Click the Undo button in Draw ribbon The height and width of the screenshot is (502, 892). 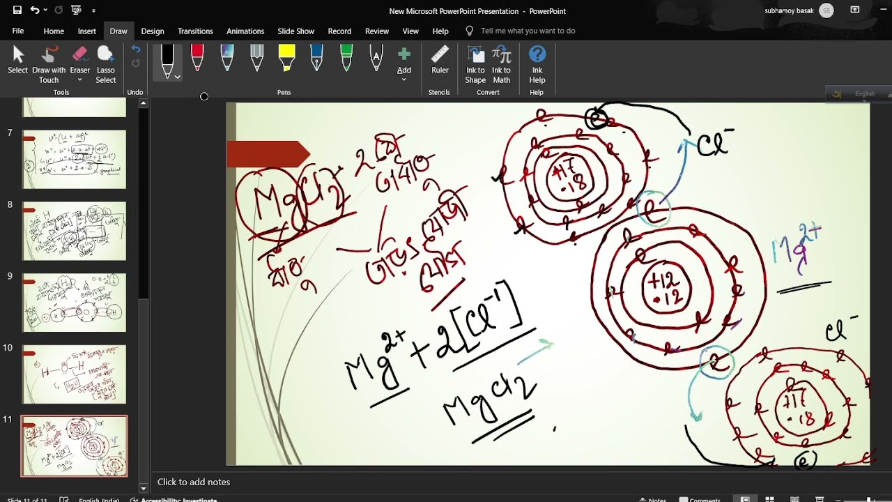(136, 50)
